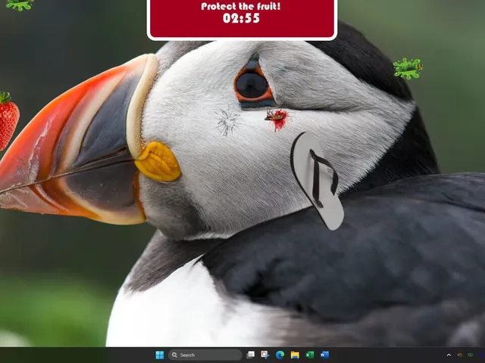Click the green splat in top-left corner
Image resolution: width=485 pixels, height=363 pixels.
[x=20, y=5]
